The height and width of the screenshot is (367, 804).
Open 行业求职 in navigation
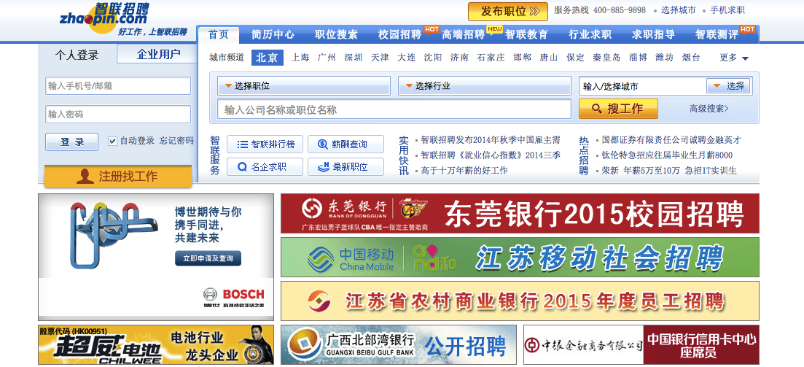point(590,34)
